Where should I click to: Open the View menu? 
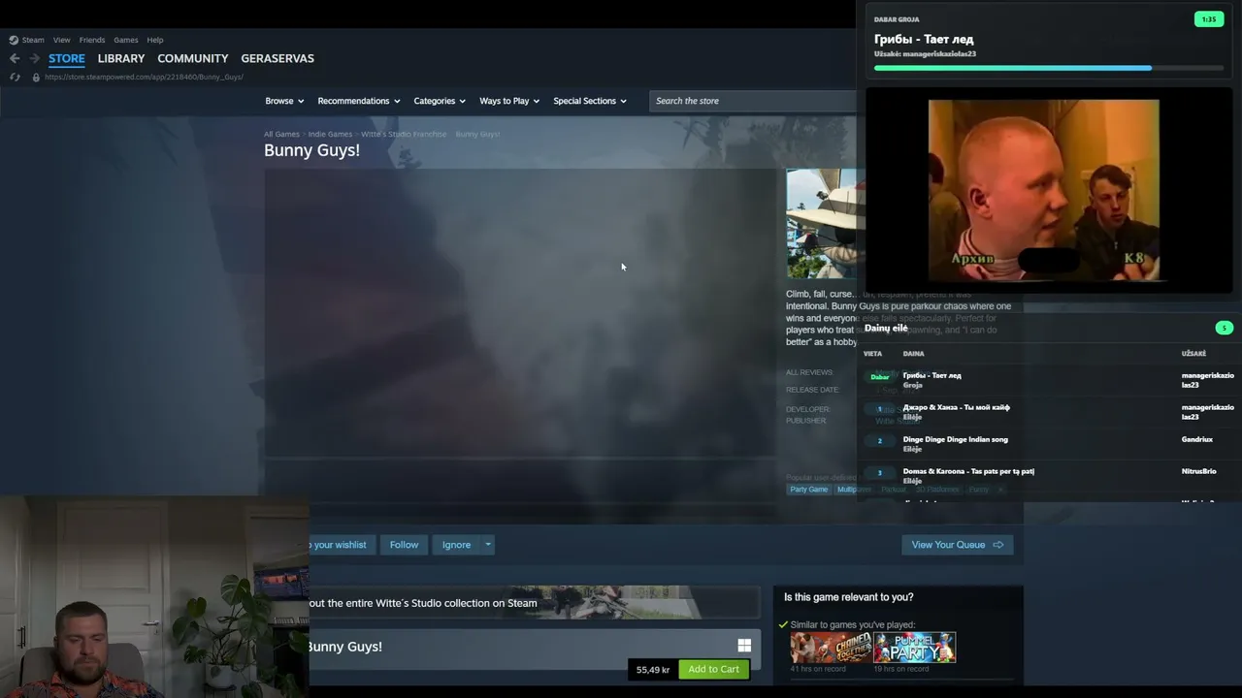coord(62,40)
